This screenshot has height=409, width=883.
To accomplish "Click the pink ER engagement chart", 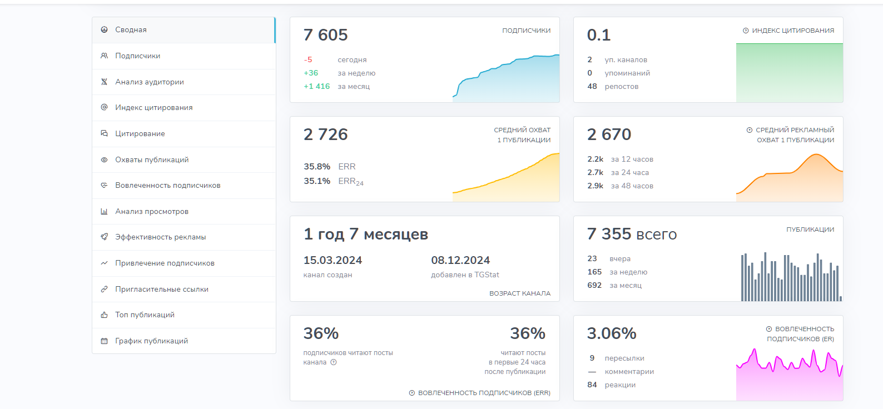I will [790, 375].
